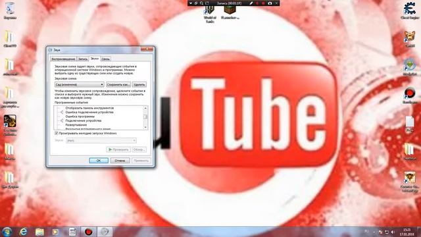Click the magnifier icon in recorder bar

click(x=202, y=3)
